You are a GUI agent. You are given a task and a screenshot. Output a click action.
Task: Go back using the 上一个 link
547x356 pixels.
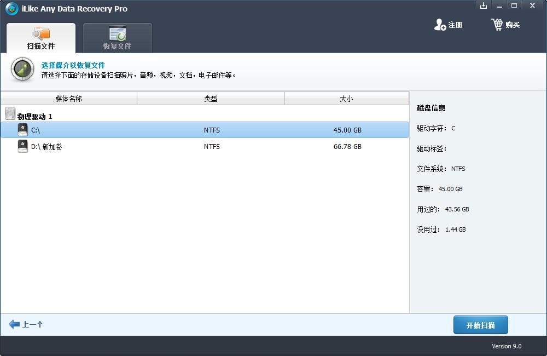pyautogui.click(x=26, y=324)
